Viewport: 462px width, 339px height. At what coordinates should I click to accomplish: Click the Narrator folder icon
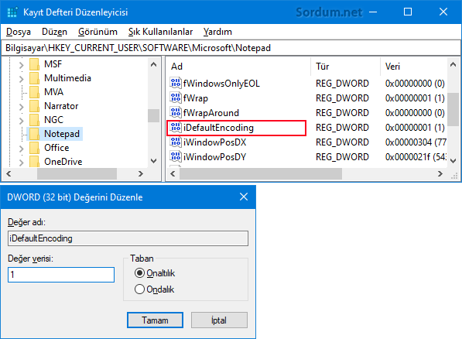tap(35, 106)
